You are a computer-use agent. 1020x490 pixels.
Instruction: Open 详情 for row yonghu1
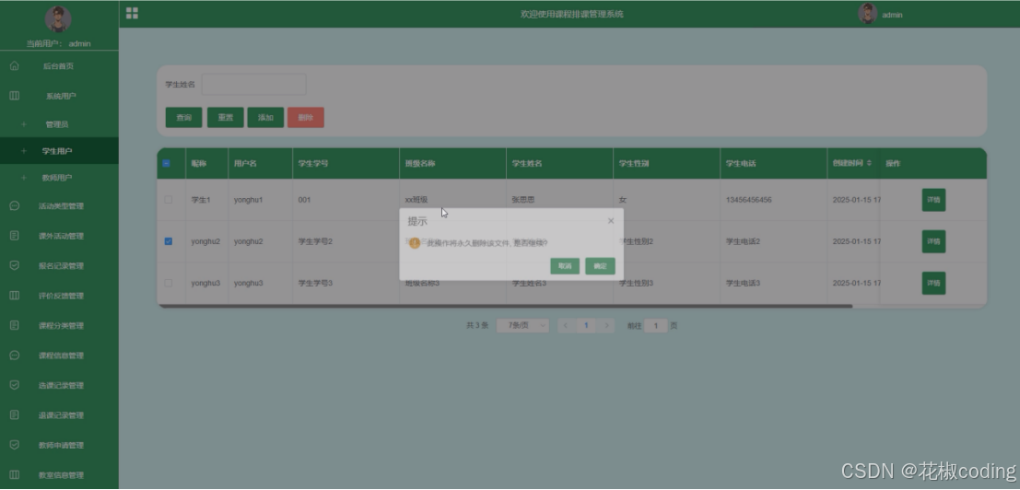pos(933,200)
